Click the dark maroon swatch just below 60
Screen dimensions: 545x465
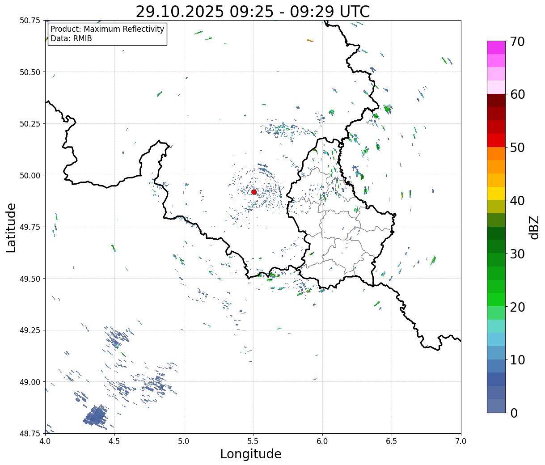(496, 101)
